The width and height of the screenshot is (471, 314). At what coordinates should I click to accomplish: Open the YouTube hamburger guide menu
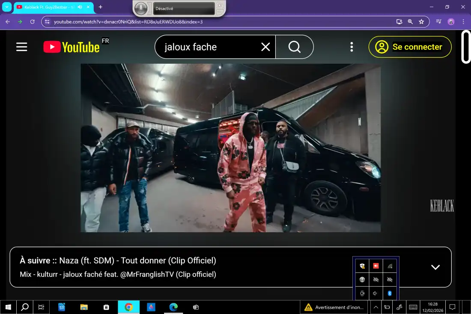[21, 47]
